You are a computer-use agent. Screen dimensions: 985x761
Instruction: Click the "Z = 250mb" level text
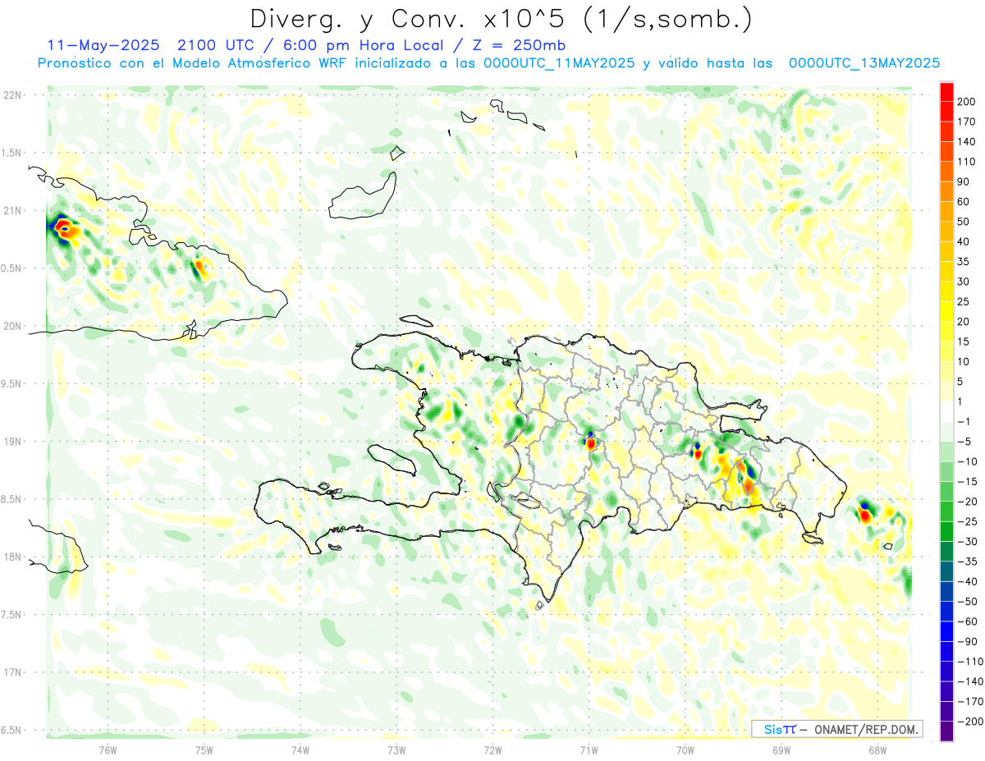pyautogui.click(x=519, y=45)
